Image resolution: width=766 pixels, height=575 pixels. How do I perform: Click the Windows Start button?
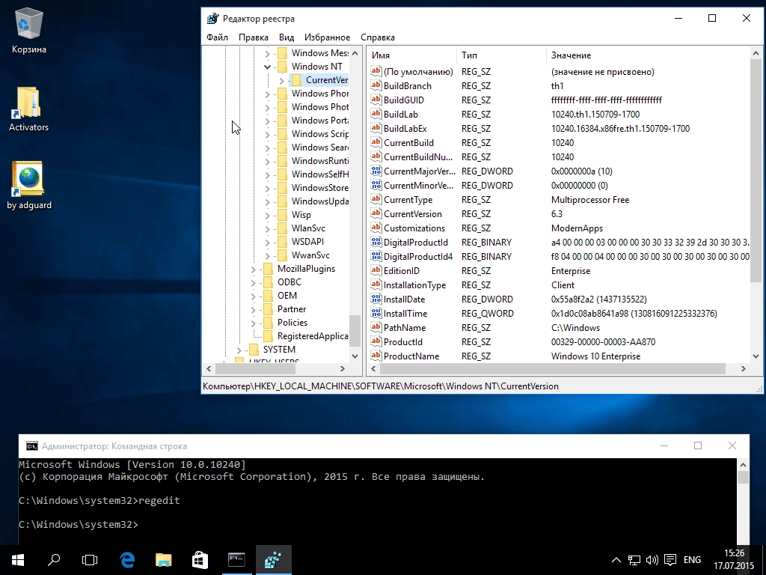18,560
